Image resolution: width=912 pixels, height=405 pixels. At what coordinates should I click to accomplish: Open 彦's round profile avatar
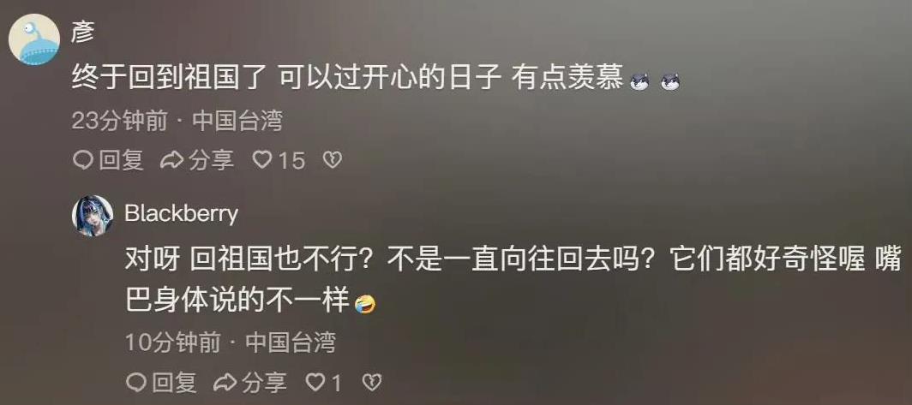point(34,39)
